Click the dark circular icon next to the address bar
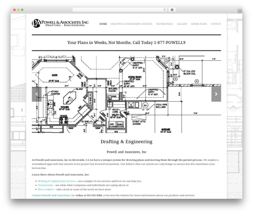 point(172,10)
